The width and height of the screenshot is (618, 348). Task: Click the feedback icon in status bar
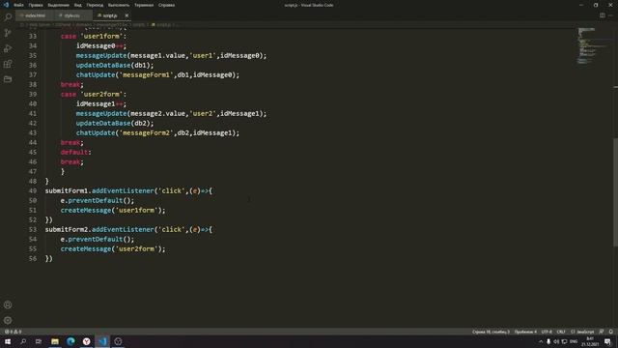pyautogui.click(x=601, y=332)
